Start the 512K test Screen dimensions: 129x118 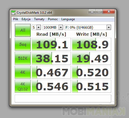pos(23,58)
